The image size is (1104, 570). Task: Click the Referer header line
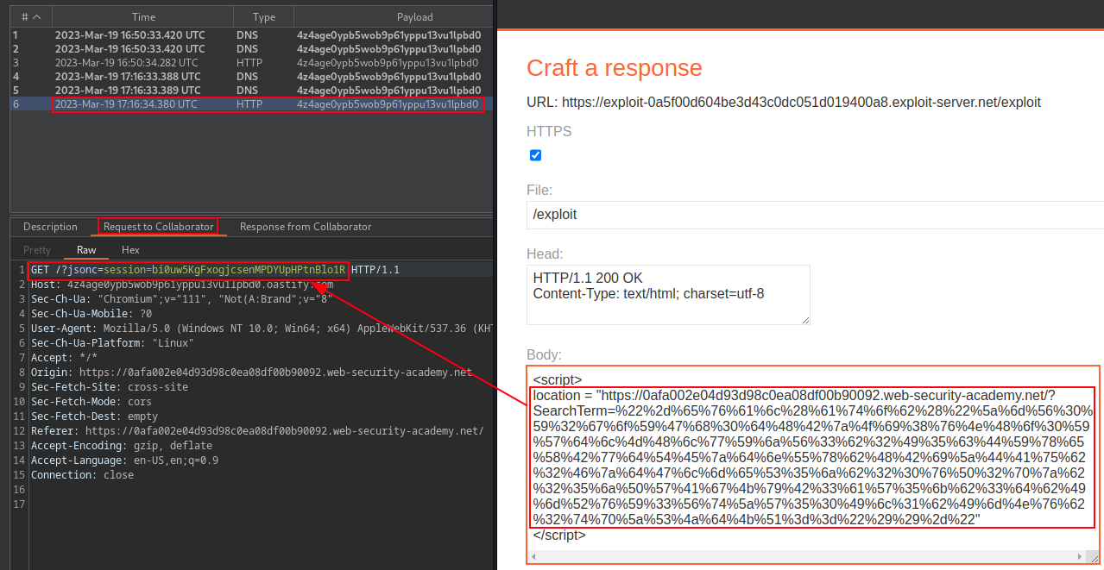(257, 431)
